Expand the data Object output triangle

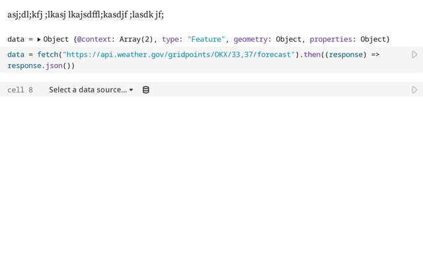[39, 40]
